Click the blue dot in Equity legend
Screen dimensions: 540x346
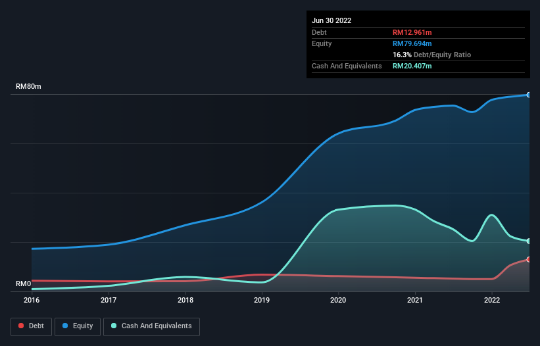click(x=65, y=326)
